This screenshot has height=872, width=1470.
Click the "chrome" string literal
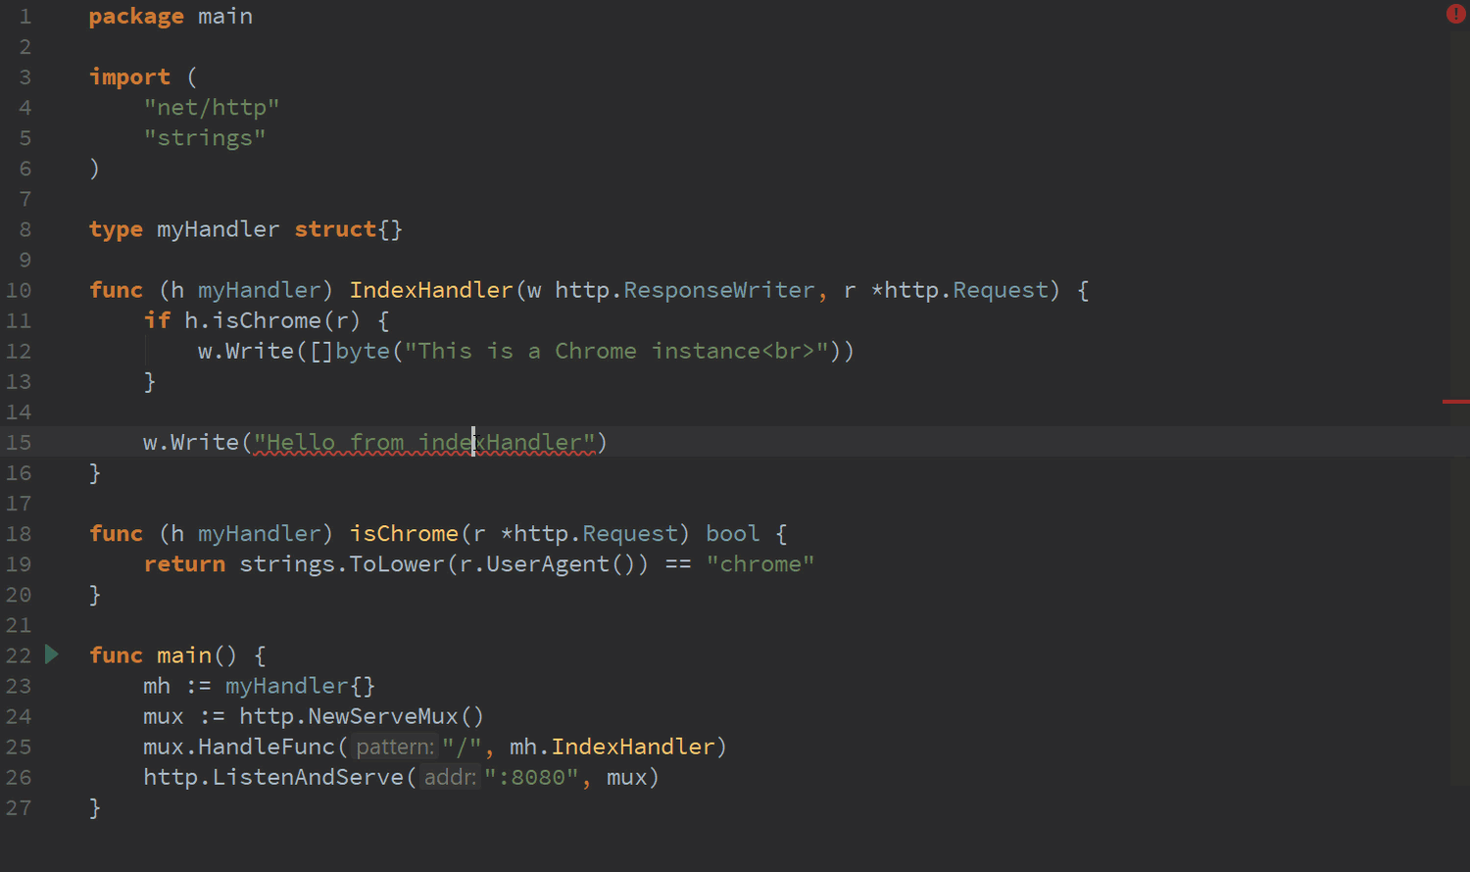click(x=760, y=564)
